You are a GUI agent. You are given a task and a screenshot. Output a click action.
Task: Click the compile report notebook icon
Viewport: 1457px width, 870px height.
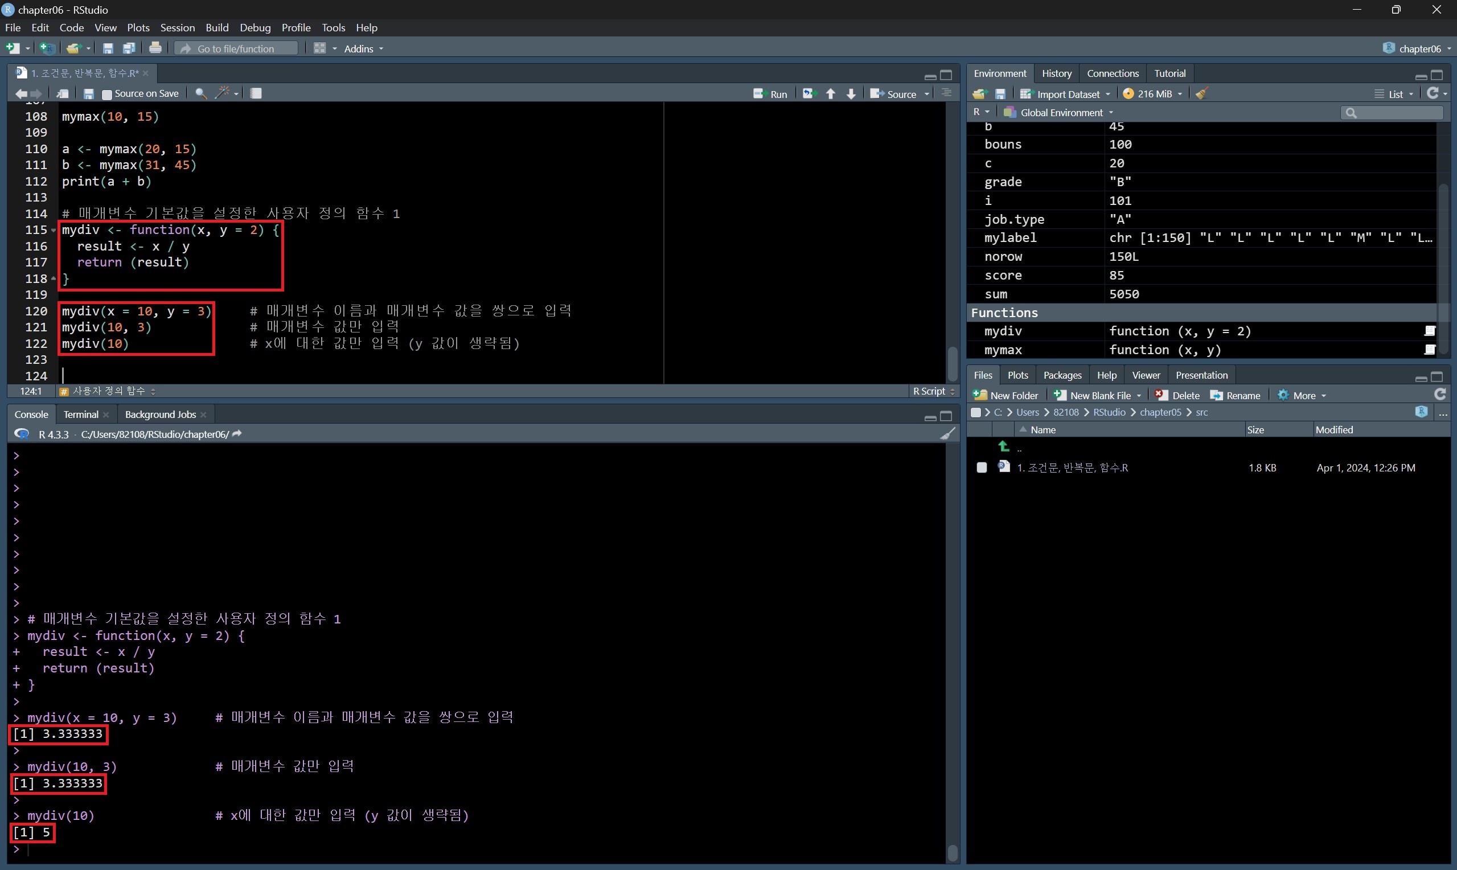coord(256,93)
